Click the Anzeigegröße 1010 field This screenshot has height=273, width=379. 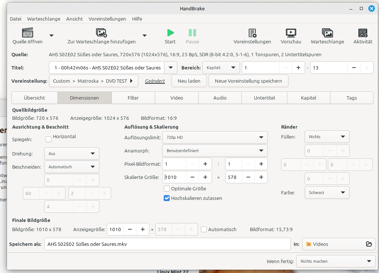(115, 229)
